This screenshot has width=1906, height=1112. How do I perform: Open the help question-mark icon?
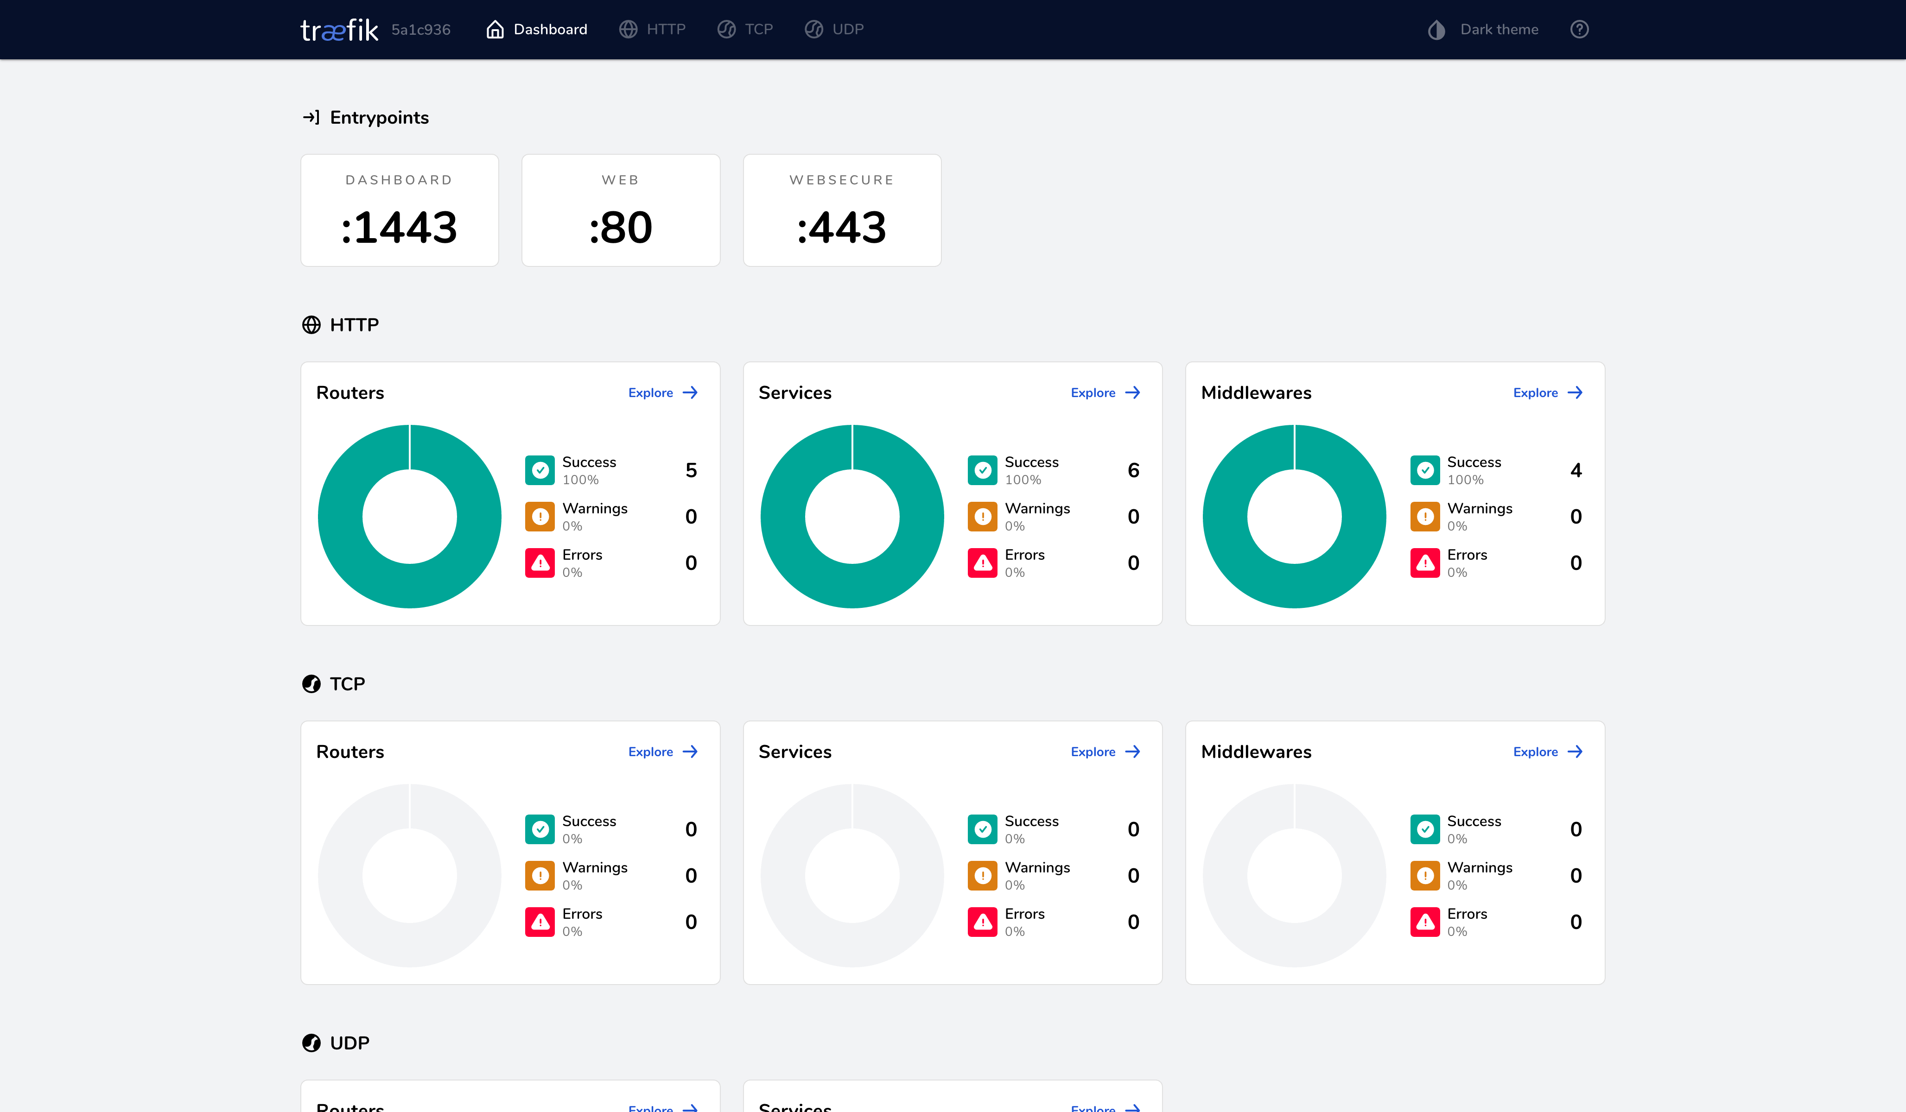(1580, 29)
